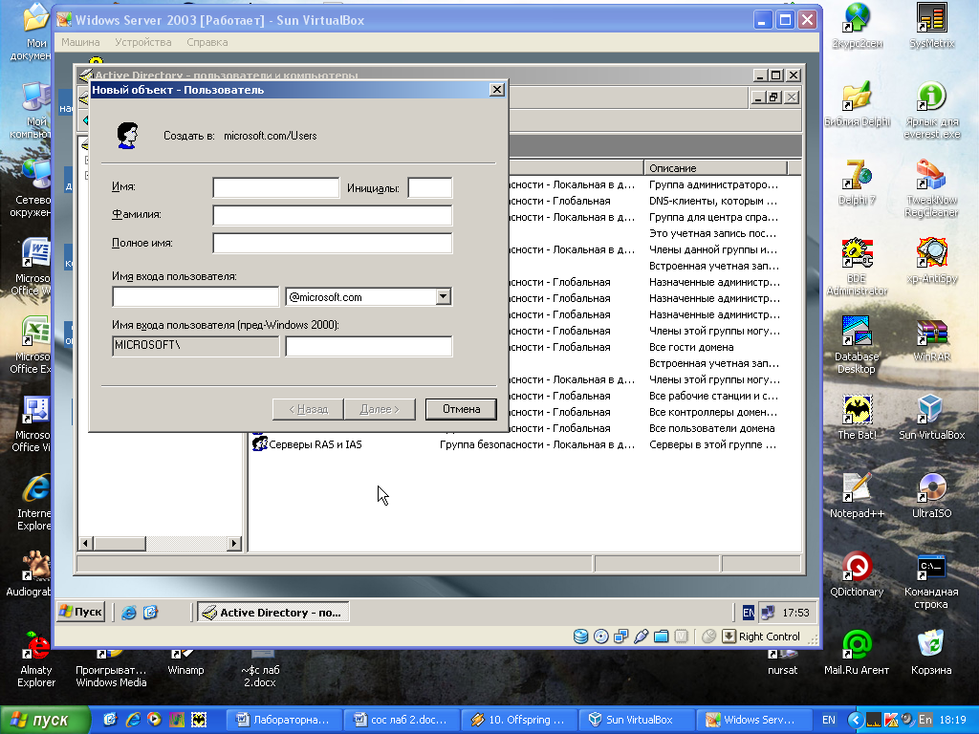Open The Bat! mail client icon
The height and width of the screenshot is (734, 979).
(x=857, y=417)
